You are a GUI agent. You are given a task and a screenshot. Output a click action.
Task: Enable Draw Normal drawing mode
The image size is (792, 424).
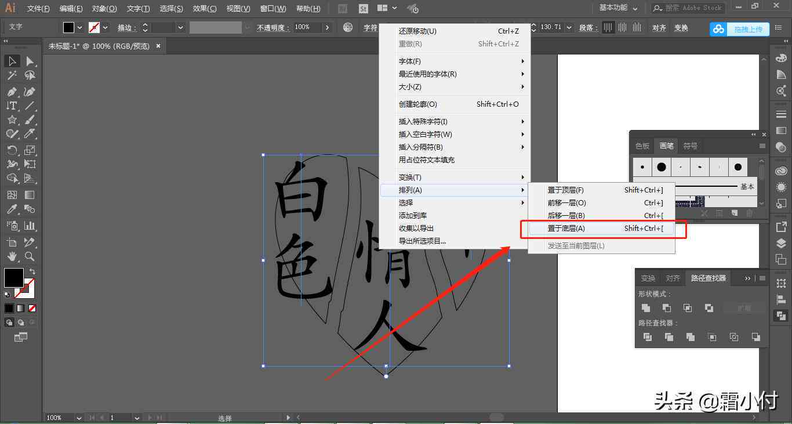click(x=10, y=322)
